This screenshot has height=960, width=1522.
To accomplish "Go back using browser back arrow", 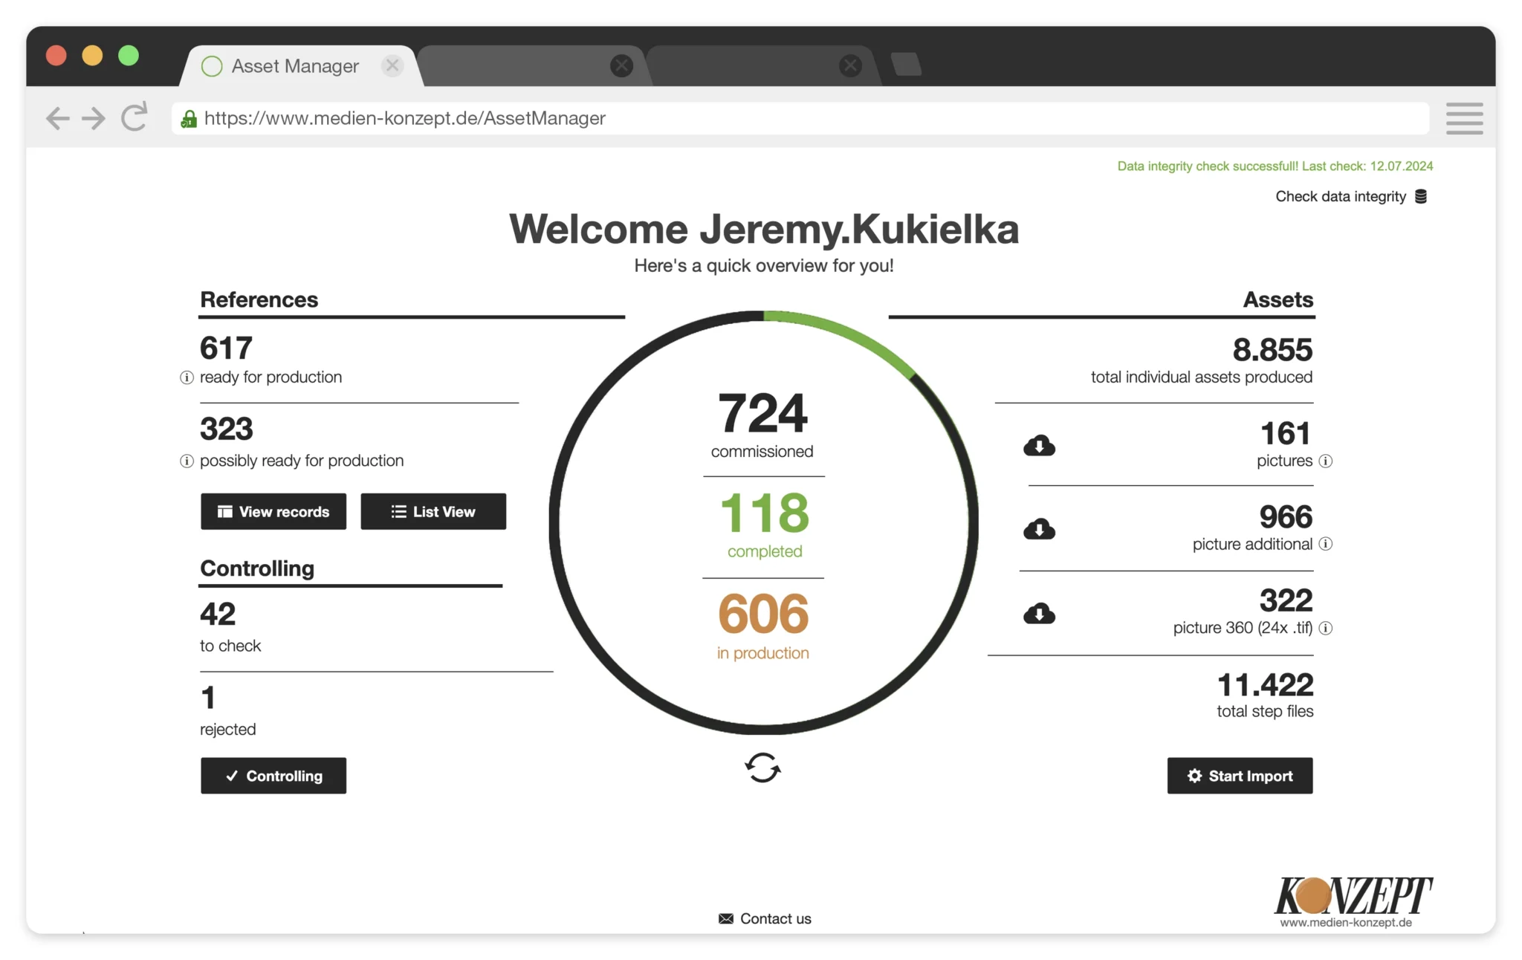I will pyautogui.click(x=57, y=118).
